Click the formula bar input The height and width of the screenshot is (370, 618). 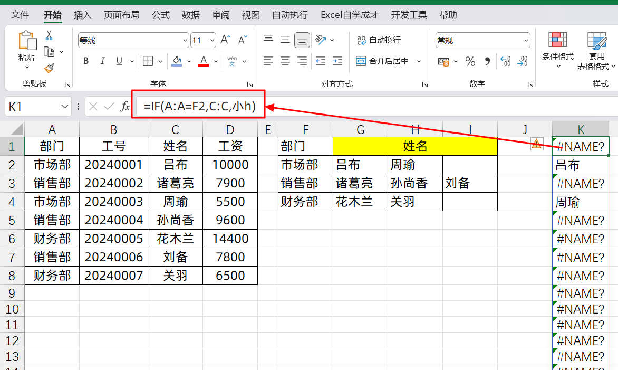pos(376,107)
